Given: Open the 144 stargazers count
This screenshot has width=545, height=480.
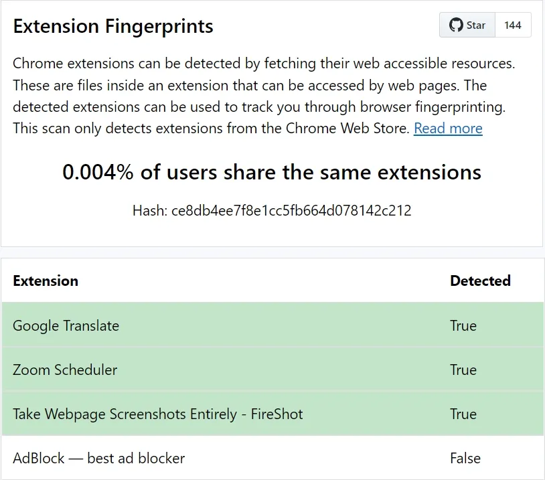Looking at the screenshot, I should 513,25.
